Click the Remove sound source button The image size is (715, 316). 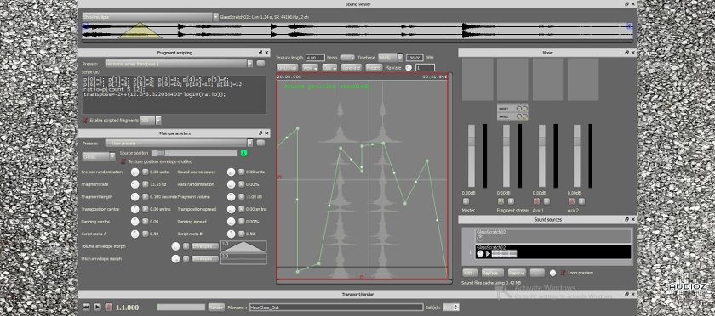(517, 273)
